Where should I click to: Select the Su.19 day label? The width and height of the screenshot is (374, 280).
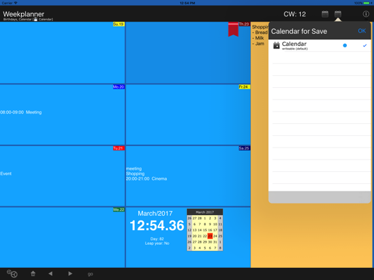(x=119, y=24)
